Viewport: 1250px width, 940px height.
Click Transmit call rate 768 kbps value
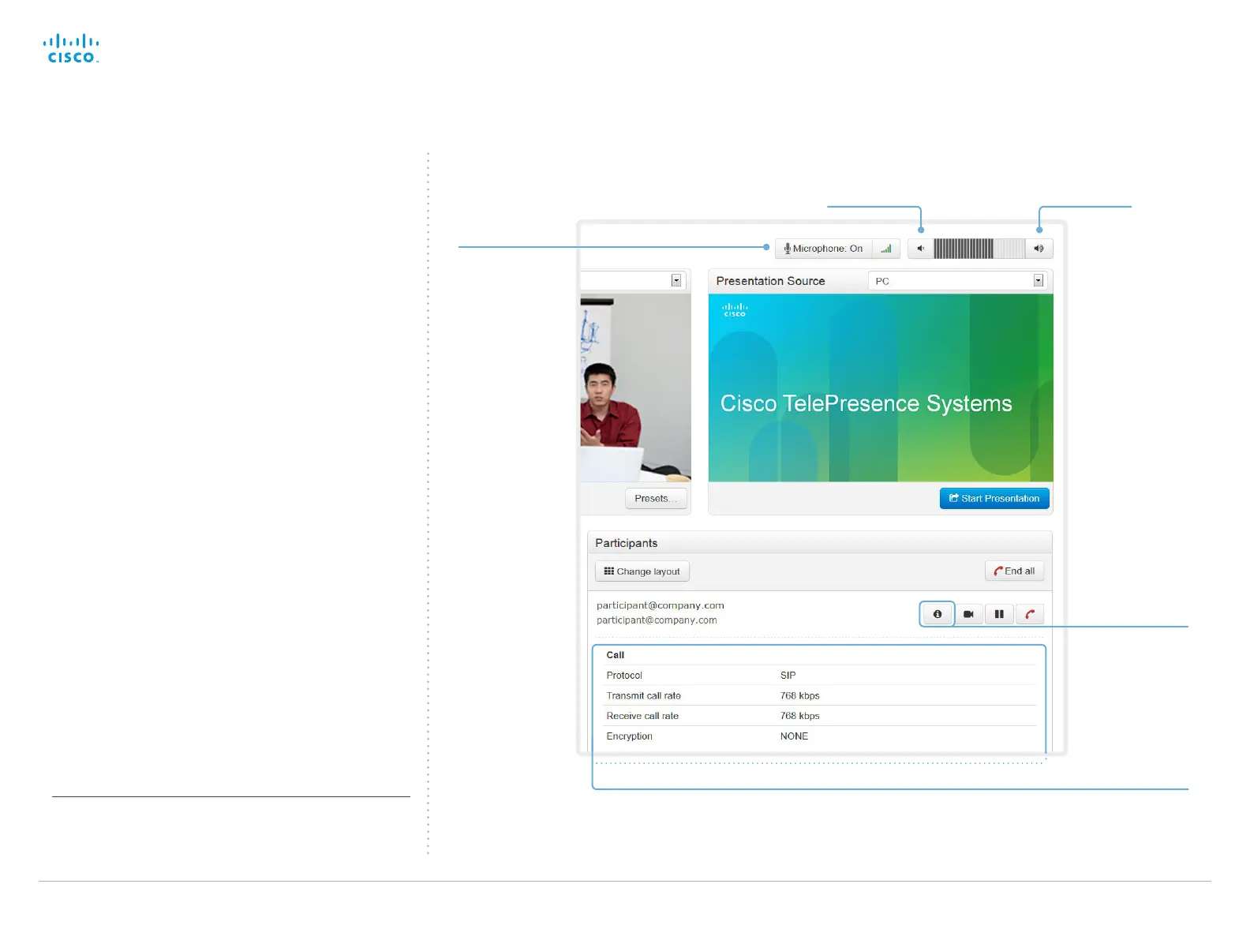pyautogui.click(x=800, y=696)
